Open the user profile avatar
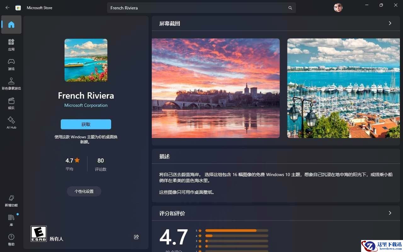403x252 pixels. (338, 8)
